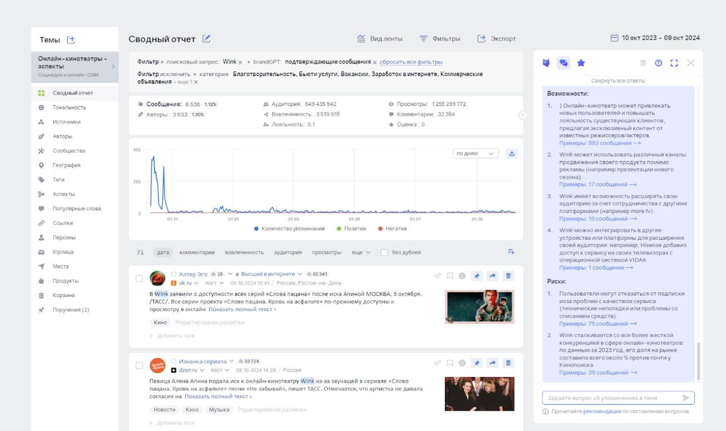Screen dimensions: 726x431
Task: Toggle the Негатив legend series
Action: 392,229
